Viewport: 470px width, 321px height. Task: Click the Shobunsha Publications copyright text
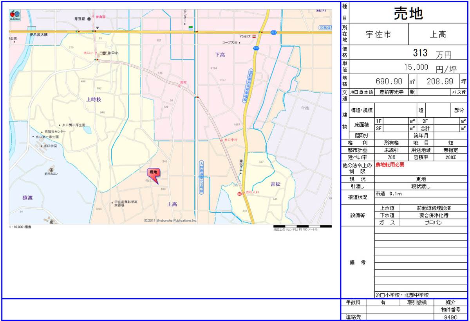[170, 221]
